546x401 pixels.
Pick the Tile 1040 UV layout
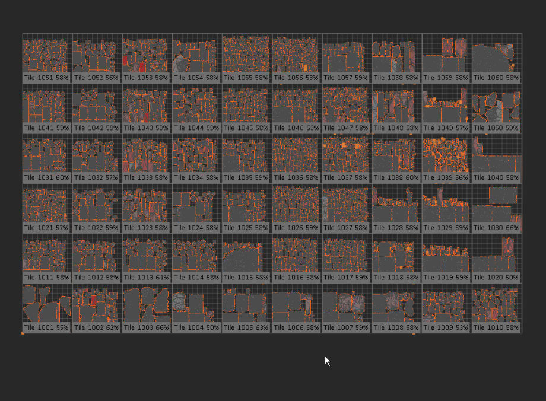[496, 154]
